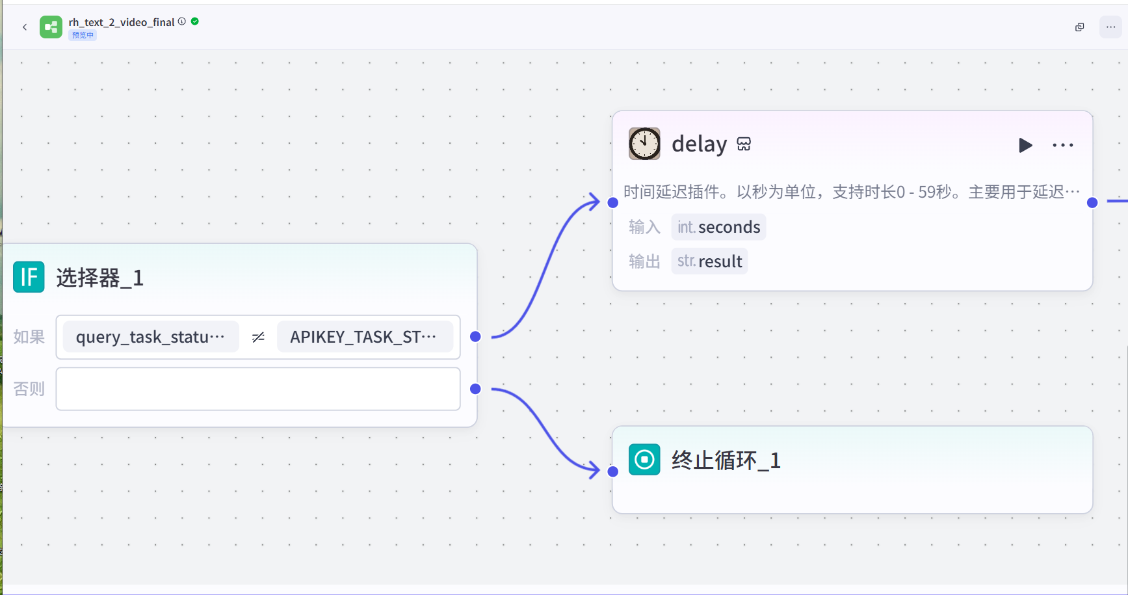Click the 否则 label
Screen dimensions: 1128x595
click(29, 389)
